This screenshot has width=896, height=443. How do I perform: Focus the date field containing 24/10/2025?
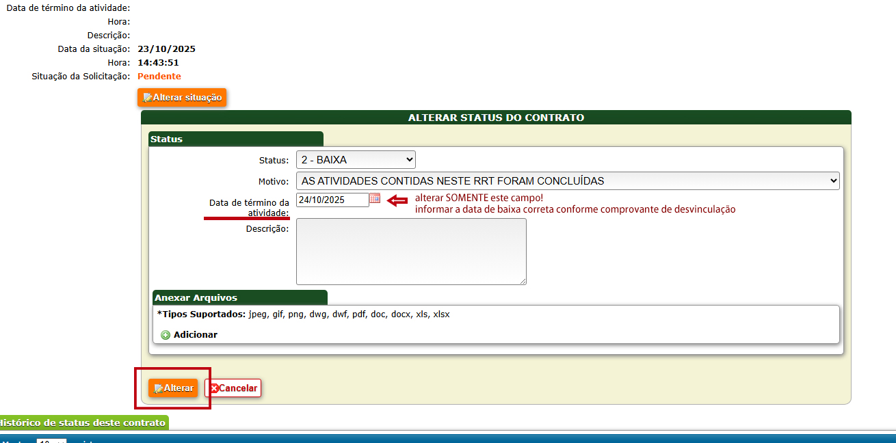pyautogui.click(x=332, y=200)
